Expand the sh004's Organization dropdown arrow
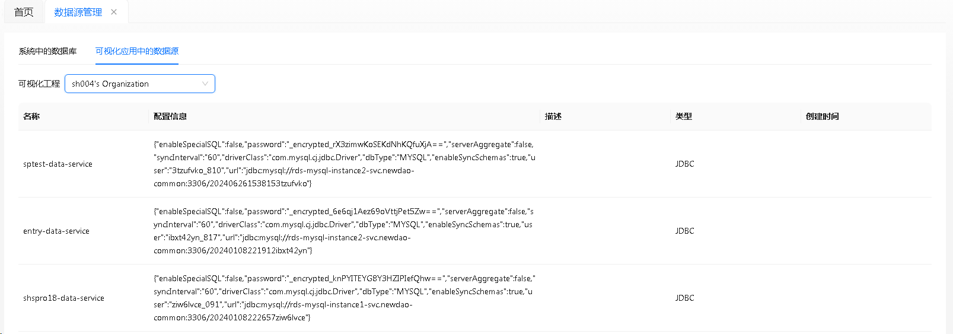Viewport: 953px width, 334px height. (205, 84)
